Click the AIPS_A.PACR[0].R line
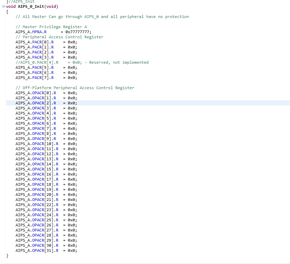This screenshot has width=290, height=264. tap(46, 42)
